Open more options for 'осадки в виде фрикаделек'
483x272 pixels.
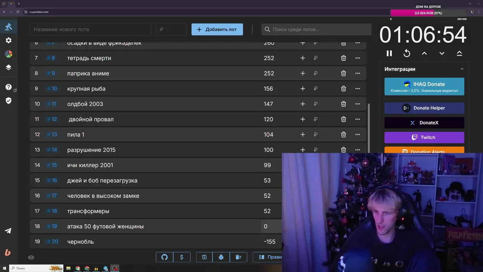click(x=358, y=43)
